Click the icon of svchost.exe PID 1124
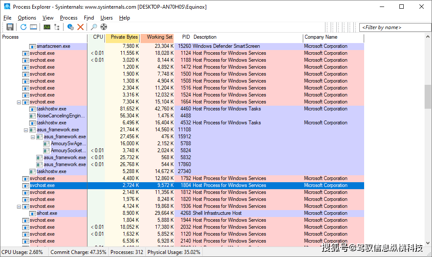The width and height of the screenshot is (432, 257). click(x=26, y=53)
